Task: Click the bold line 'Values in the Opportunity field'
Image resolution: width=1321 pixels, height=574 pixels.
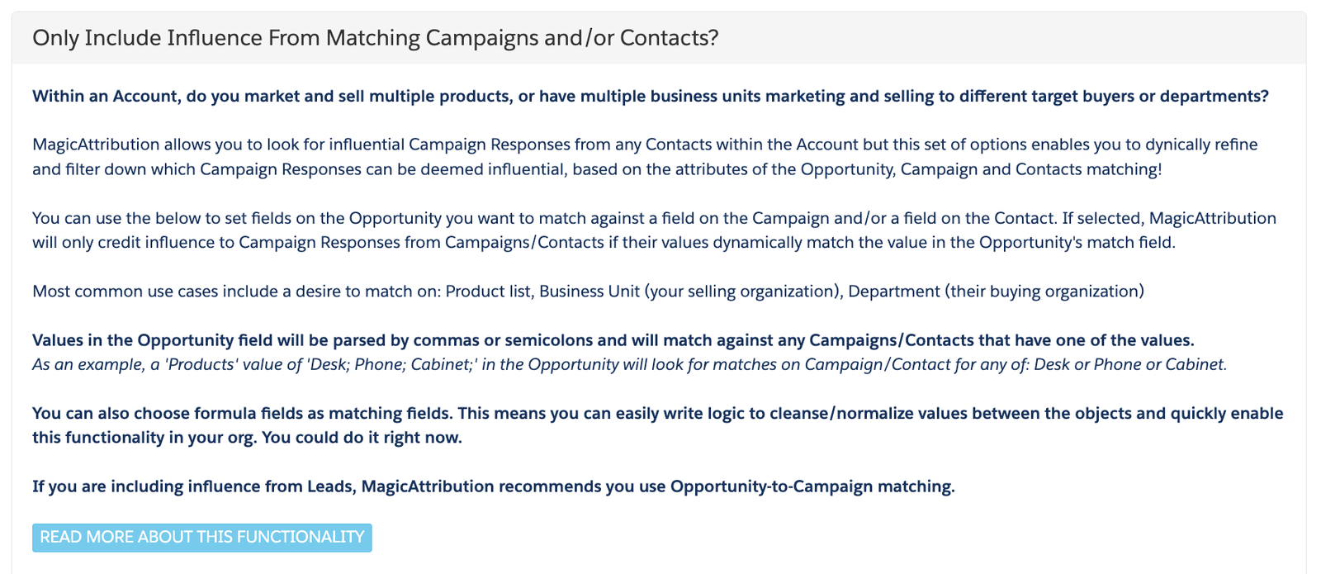Action: 613,340
